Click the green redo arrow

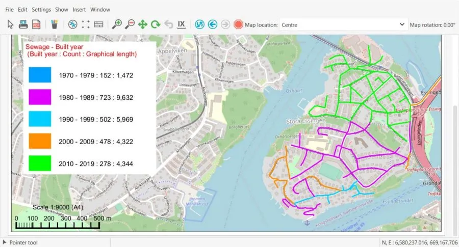click(156, 24)
